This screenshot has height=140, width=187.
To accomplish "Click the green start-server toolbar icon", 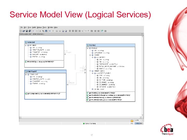I will pyautogui.click(x=102, y=31).
